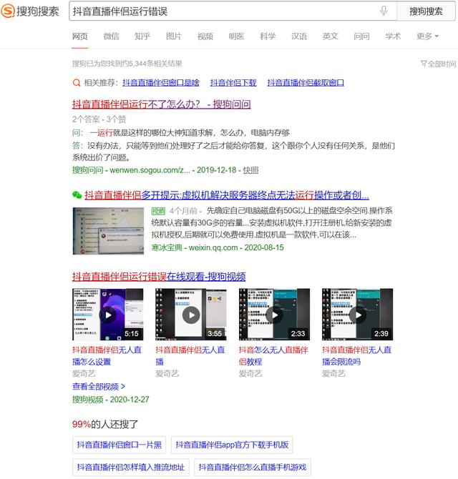458x479 pixels.
Task: Switch to the 学术 tab
Action: coord(393,36)
